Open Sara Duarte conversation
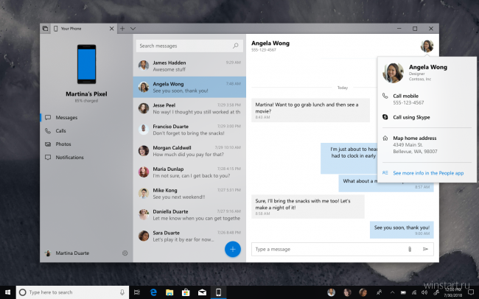479x299 pixels. [x=189, y=236]
